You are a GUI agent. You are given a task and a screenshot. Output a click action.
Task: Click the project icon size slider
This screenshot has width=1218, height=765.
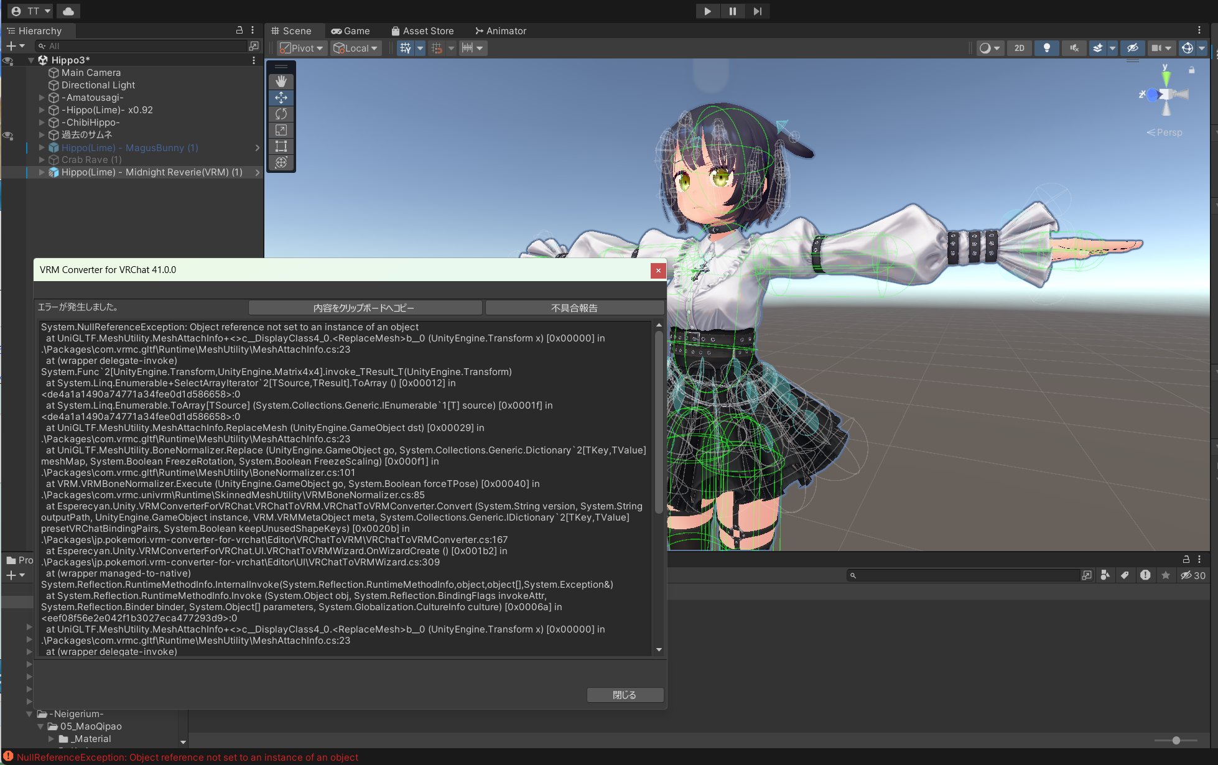pyautogui.click(x=1176, y=740)
